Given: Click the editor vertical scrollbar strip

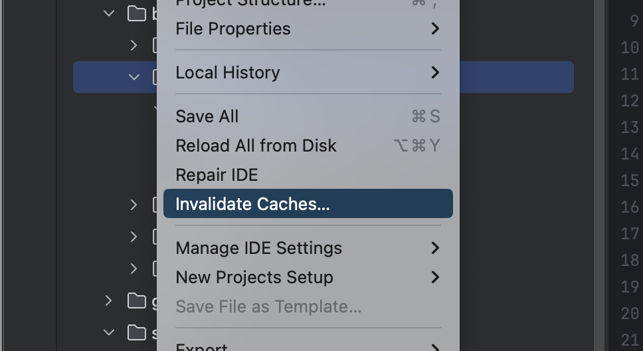Looking at the screenshot, I should pyautogui.click(x=599, y=175).
